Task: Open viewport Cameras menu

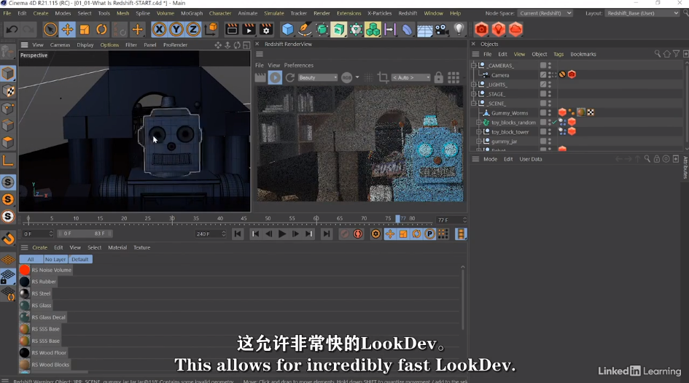Action: tap(60, 45)
